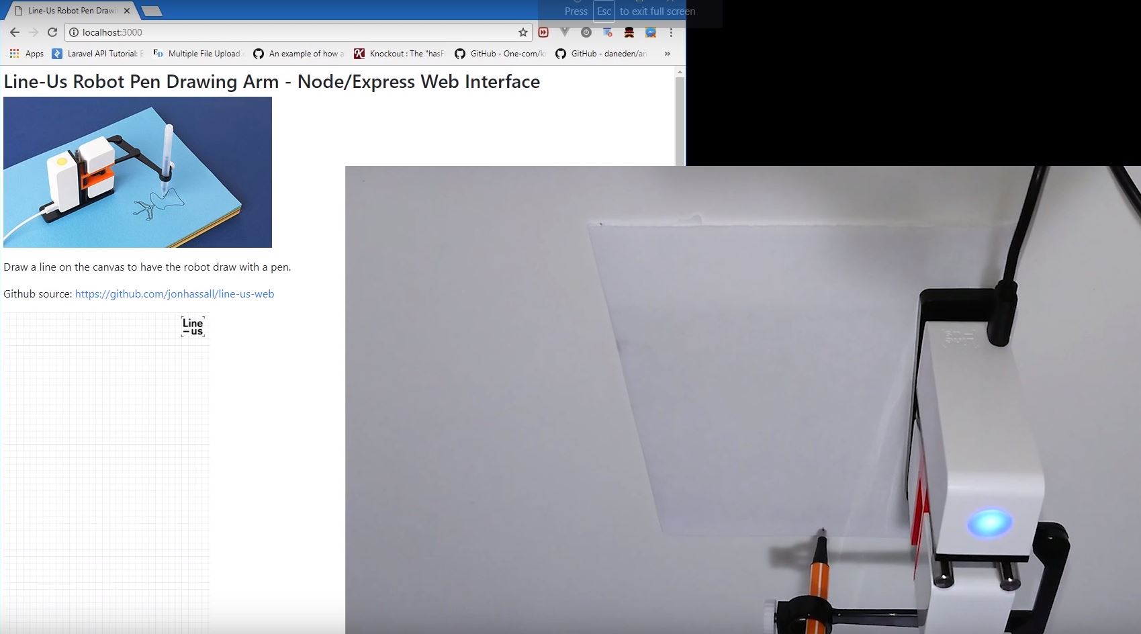Screen dimensions: 1141x634
Task: Open the Apps shortcut on bookmarks bar
Action: (26, 54)
